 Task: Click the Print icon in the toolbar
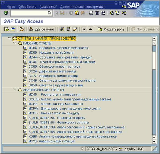91,13
